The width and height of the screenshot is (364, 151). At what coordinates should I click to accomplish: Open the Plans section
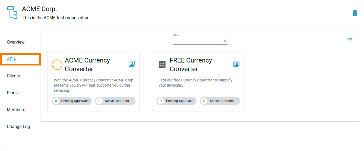click(x=12, y=93)
